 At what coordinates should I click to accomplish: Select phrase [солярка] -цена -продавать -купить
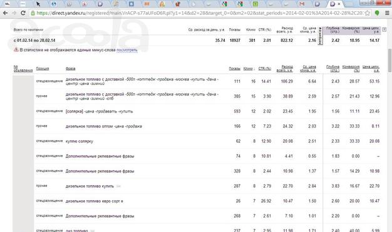point(99,111)
